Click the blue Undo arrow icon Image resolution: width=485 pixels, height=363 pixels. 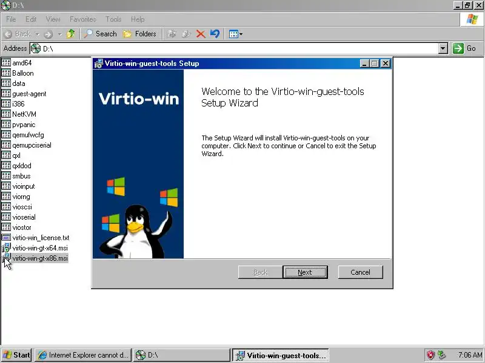click(x=215, y=34)
